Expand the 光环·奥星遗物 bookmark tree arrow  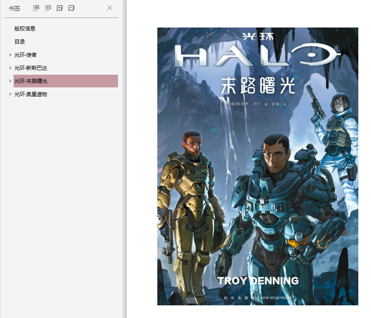point(10,94)
